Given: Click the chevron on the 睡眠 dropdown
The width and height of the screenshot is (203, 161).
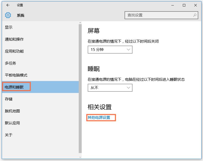Looking at the screenshot, I should (x=129, y=88).
